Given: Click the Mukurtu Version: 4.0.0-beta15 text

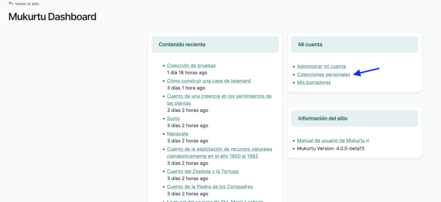Looking at the screenshot, I should (x=331, y=148).
